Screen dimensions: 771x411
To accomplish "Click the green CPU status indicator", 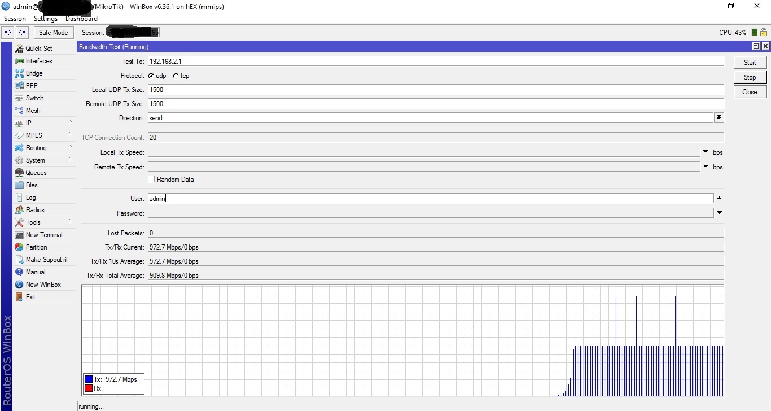I will 755,33.
